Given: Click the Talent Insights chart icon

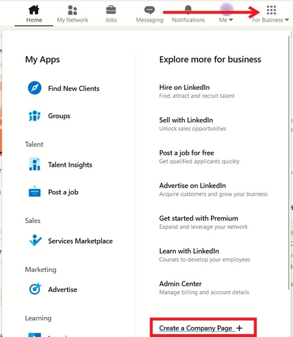Looking at the screenshot, I should pyautogui.click(x=35, y=164).
